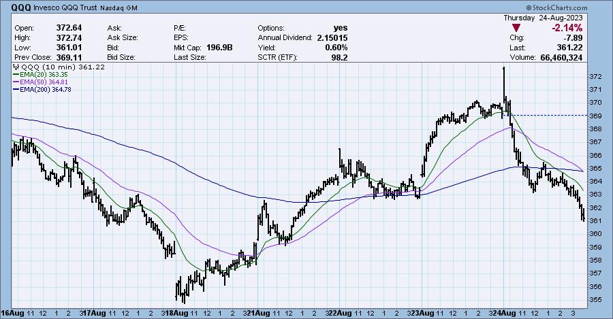The image size is (613, 319).
Task: Click the Bid Size label
Action: pyautogui.click(x=121, y=57)
